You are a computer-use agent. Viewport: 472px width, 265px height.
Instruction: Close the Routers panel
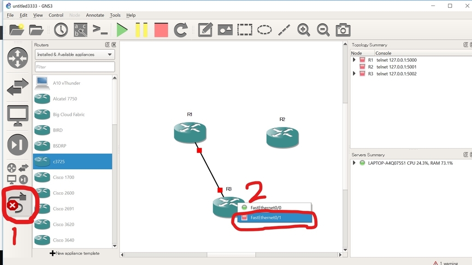click(x=114, y=45)
